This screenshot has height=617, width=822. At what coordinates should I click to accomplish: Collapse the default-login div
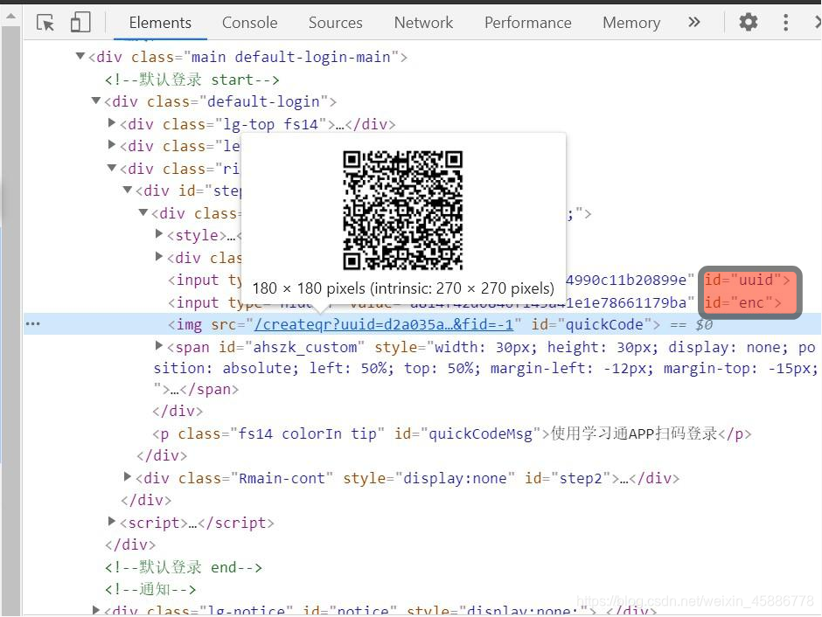(x=96, y=101)
